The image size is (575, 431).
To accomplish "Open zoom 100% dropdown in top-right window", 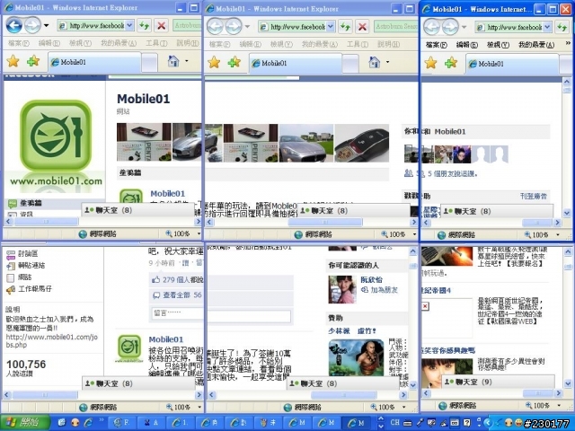I will [558, 235].
